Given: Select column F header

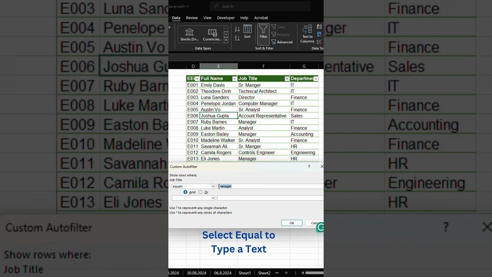Looking at the screenshot, I should point(263,67).
